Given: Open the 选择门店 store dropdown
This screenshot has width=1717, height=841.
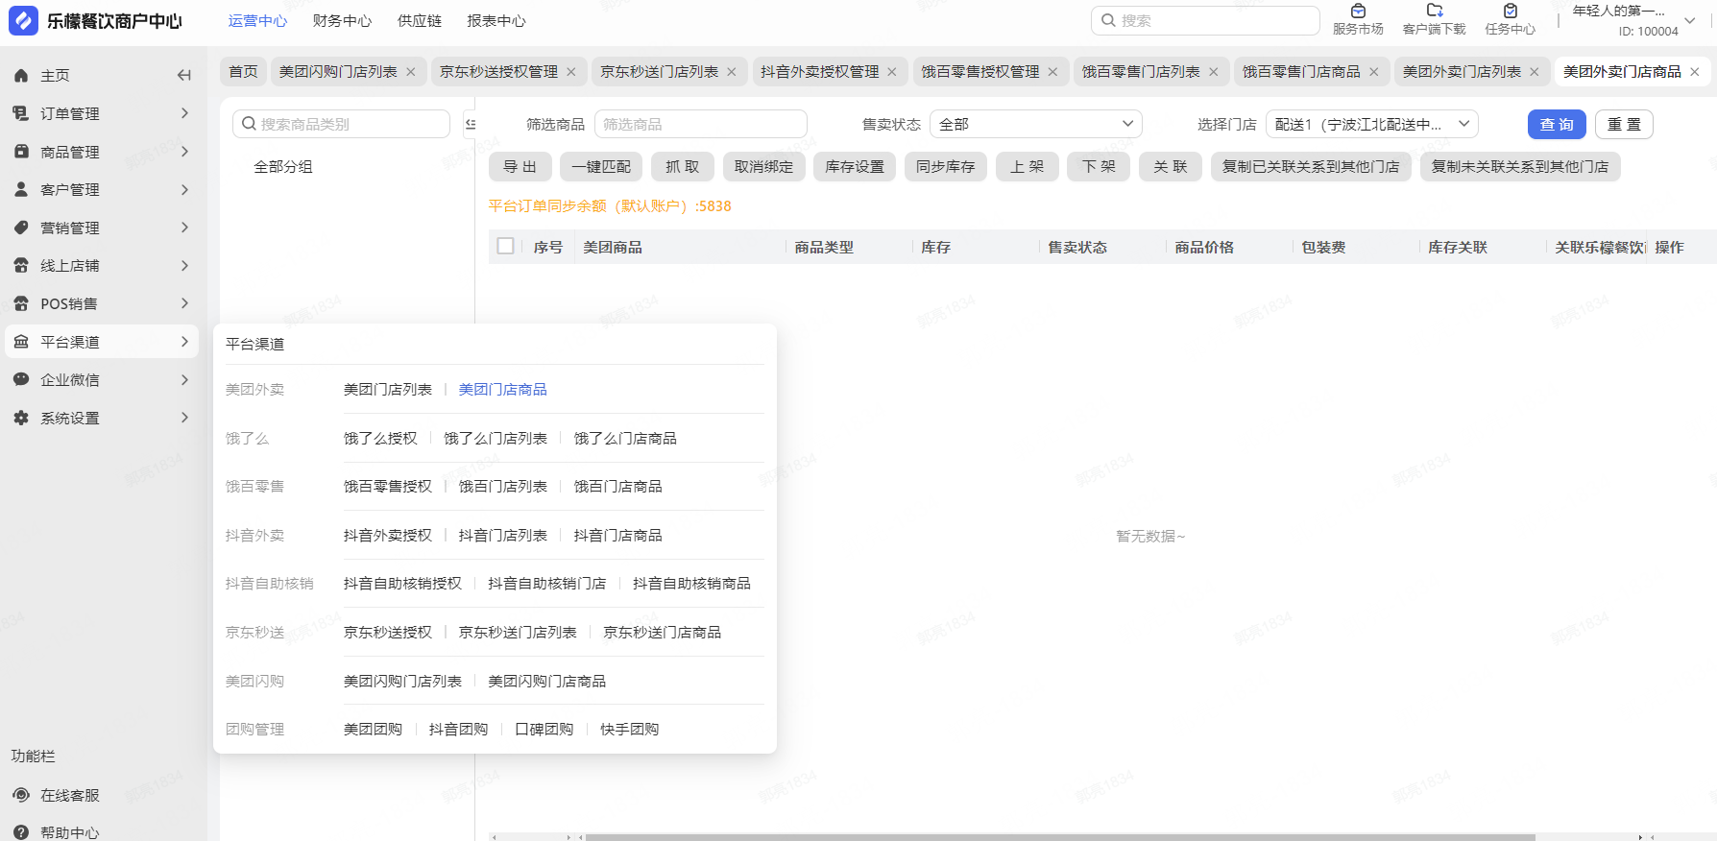Looking at the screenshot, I should (1372, 124).
